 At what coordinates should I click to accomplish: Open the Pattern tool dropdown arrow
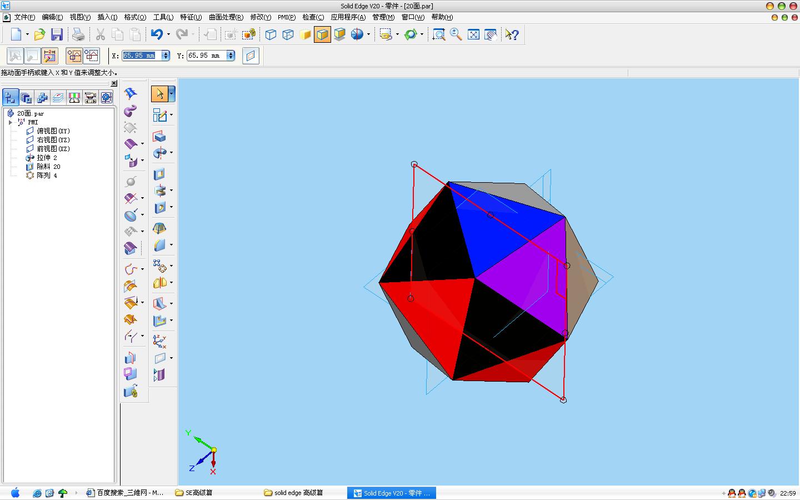(x=171, y=266)
